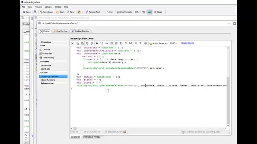257x144 pixels.
Task: Open the Action Javascript builder
Action: point(159,43)
